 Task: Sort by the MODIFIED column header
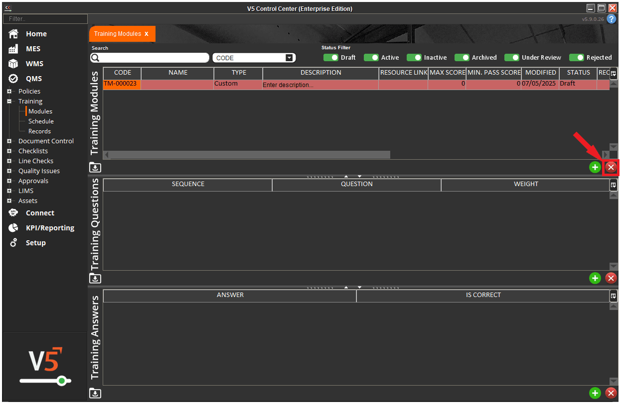click(540, 73)
